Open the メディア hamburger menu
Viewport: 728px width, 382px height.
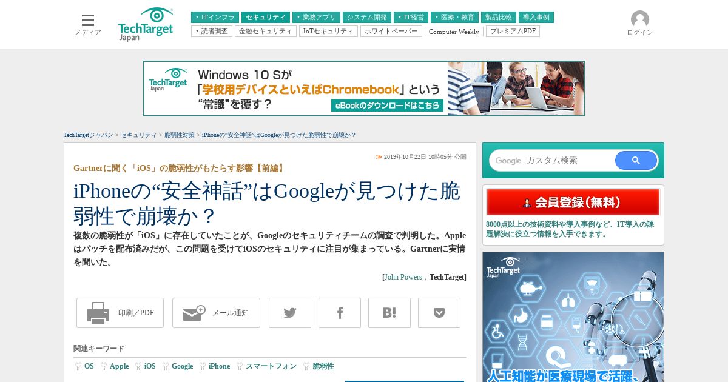tap(88, 25)
